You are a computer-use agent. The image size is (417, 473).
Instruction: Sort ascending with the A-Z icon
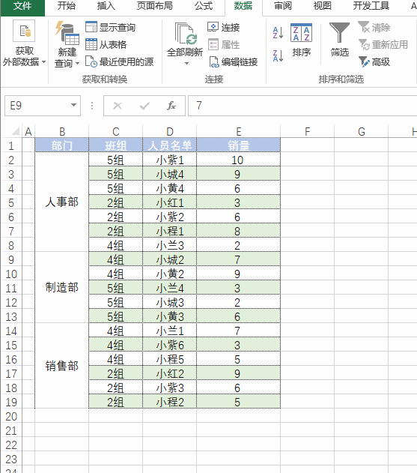click(278, 32)
